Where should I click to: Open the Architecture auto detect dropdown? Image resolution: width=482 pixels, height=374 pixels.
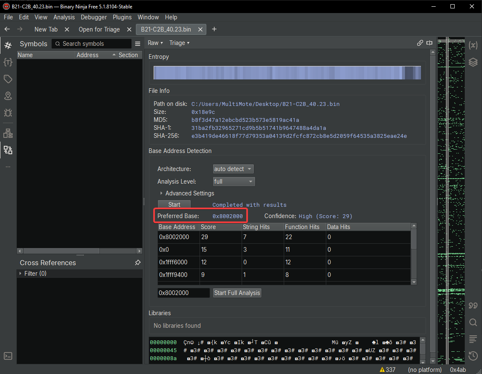click(233, 169)
